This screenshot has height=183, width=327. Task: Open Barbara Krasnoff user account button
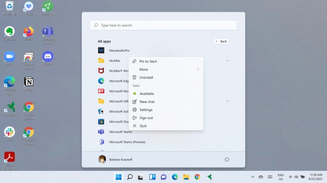click(115, 160)
